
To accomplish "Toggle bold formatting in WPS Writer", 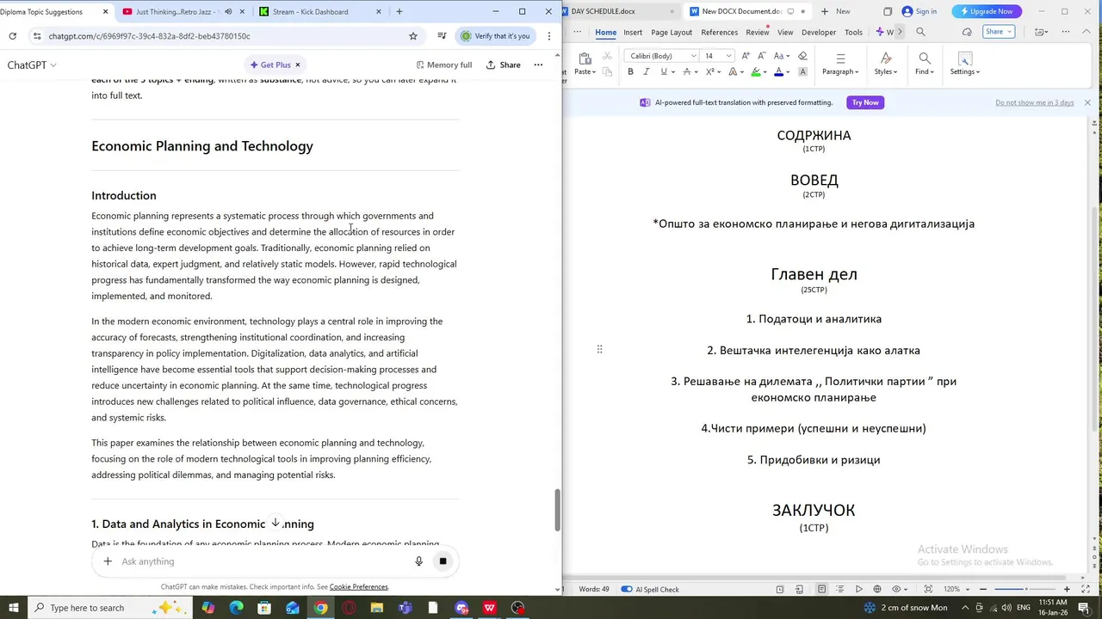I will pyautogui.click(x=630, y=72).
